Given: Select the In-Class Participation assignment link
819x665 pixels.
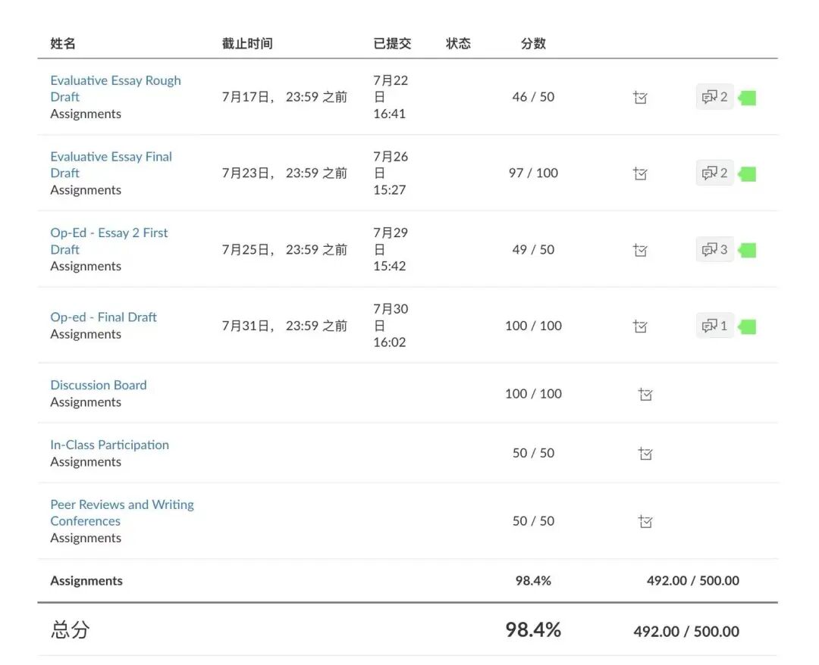Looking at the screenshot, I should coord(109,445).
